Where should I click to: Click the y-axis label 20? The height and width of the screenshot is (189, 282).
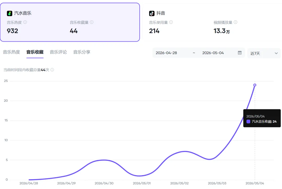pos(6,100)
